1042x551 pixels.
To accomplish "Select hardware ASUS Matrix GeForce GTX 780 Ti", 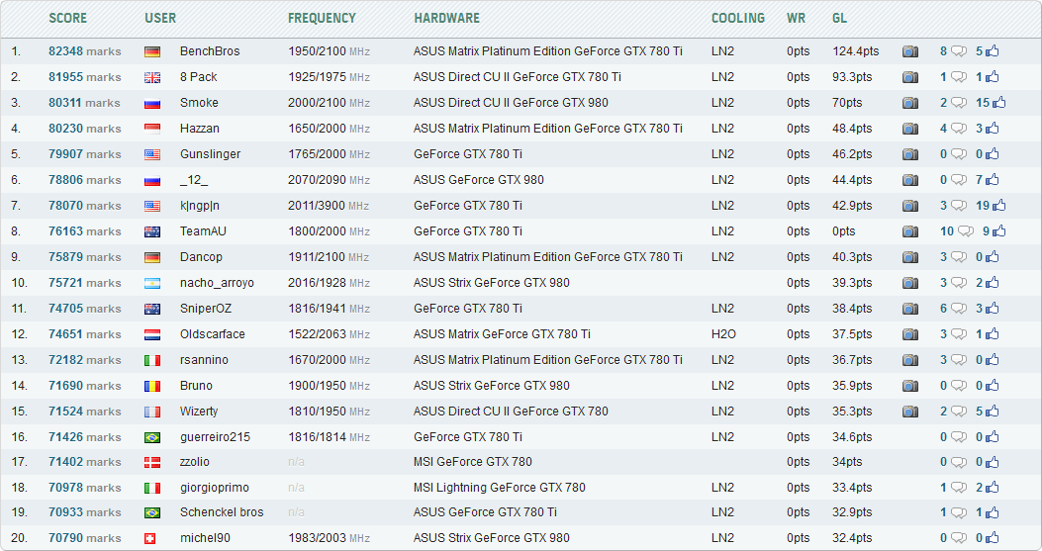I will (502, 334).
